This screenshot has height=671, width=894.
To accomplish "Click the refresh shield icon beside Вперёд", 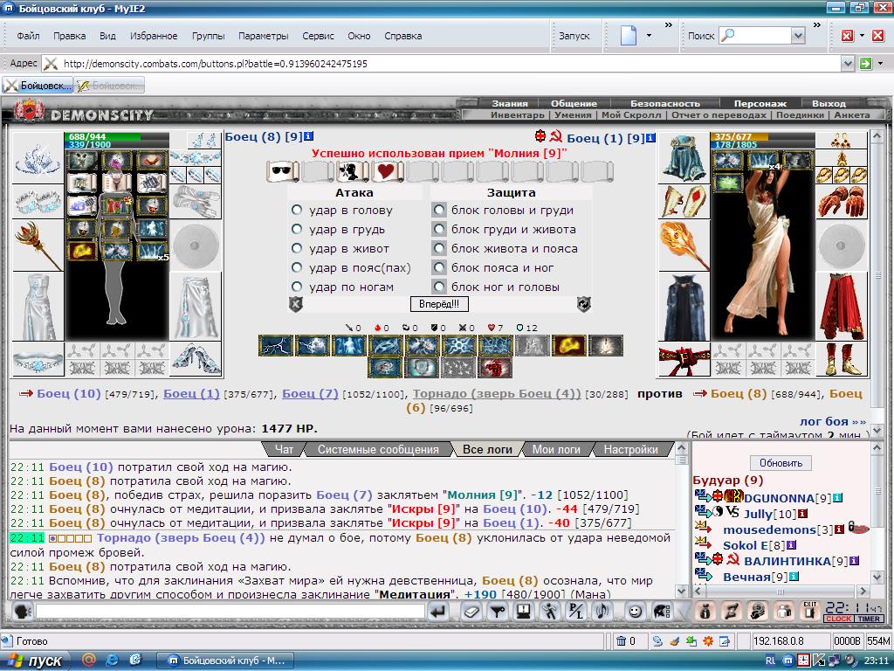I will click(584, 304).
